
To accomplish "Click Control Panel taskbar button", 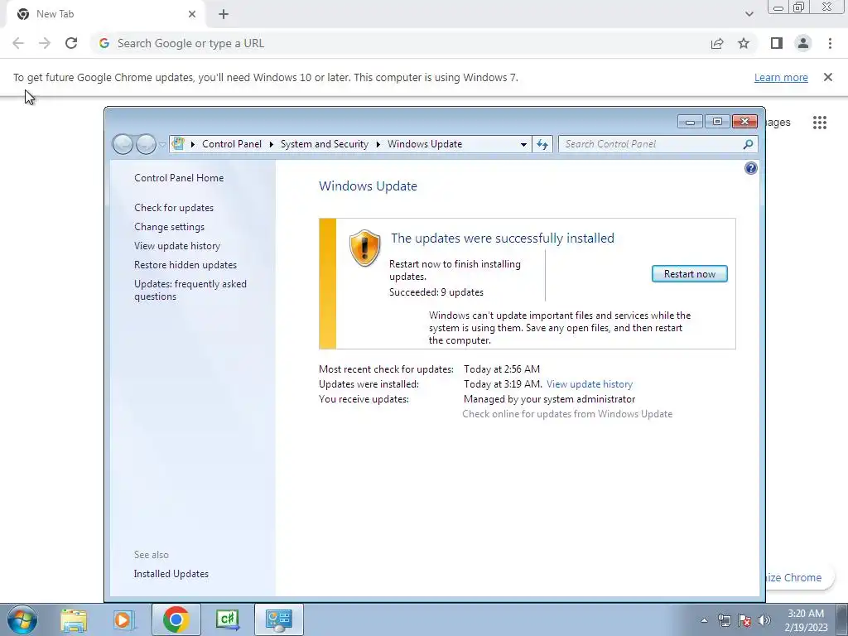I will [278, 619].
